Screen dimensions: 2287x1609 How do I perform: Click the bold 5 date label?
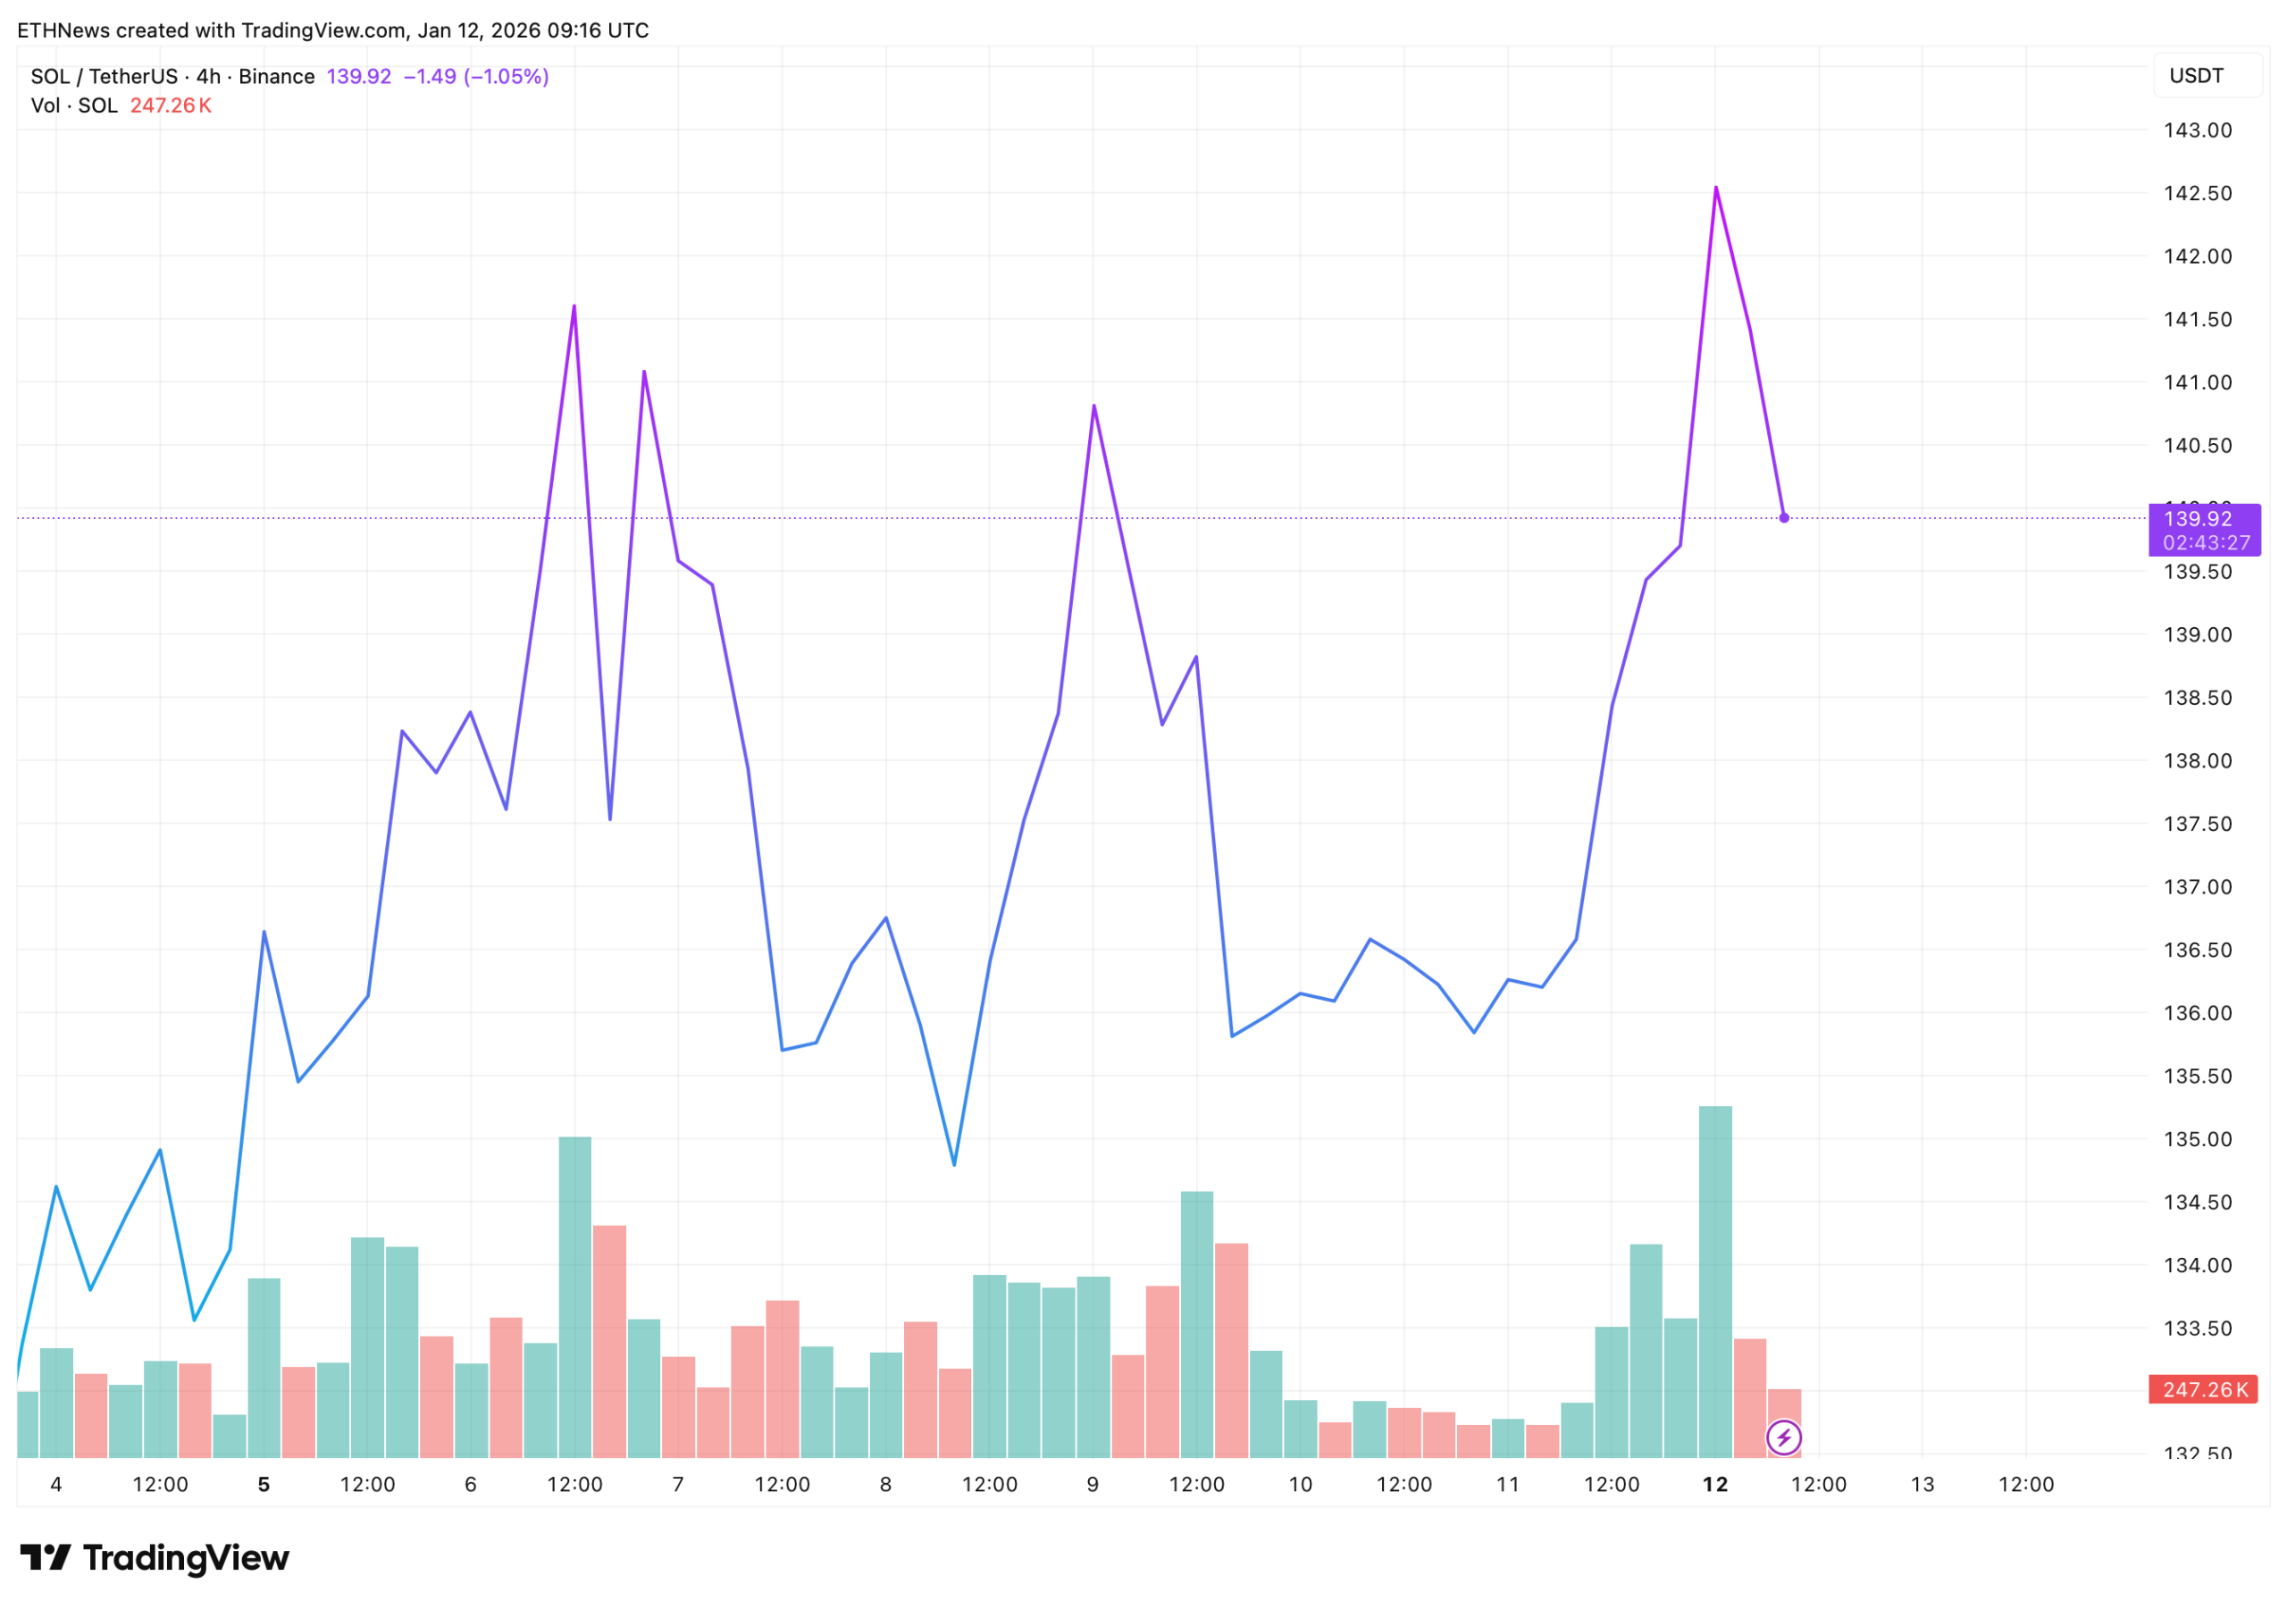pos(264,1485)
